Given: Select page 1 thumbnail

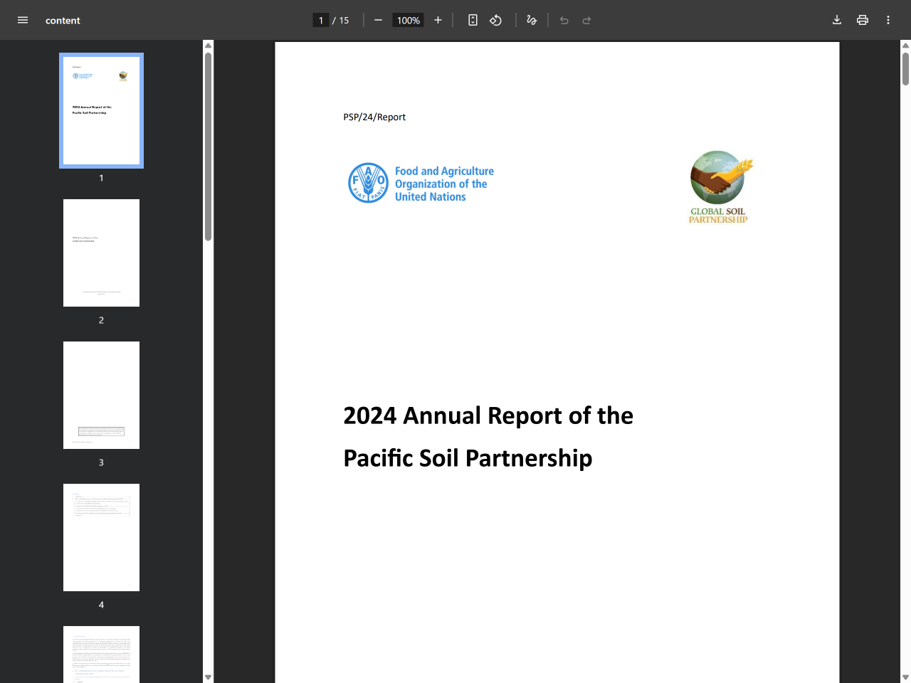Looking at the screenshot, I should [101, 110].
